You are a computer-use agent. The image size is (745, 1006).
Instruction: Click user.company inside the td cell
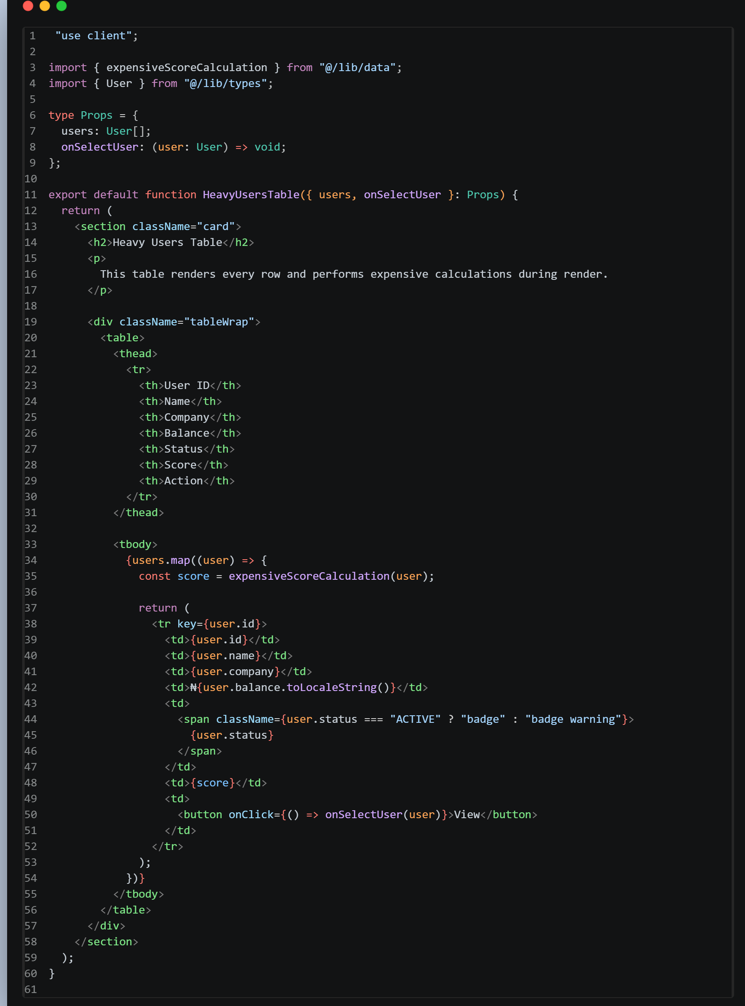[x=235, y=671]
